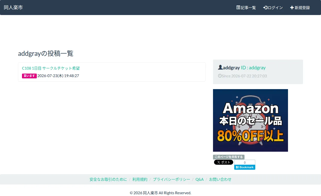The image size is (321, 196).
Task: Open the お問い合わせ contact link
Action: click(220, 179)
